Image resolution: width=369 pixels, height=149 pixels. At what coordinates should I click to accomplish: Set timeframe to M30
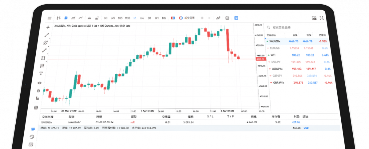[x=128, y=18]
